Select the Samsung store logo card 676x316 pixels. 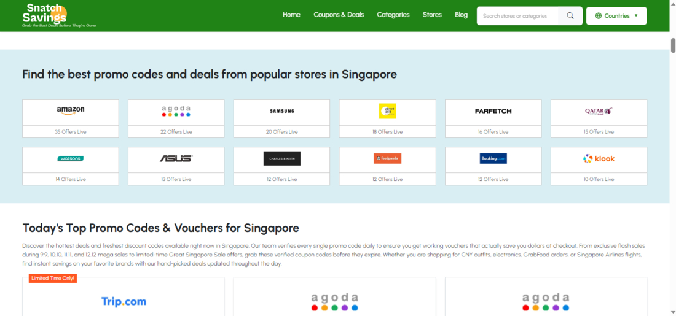click(x=281, y=111)
